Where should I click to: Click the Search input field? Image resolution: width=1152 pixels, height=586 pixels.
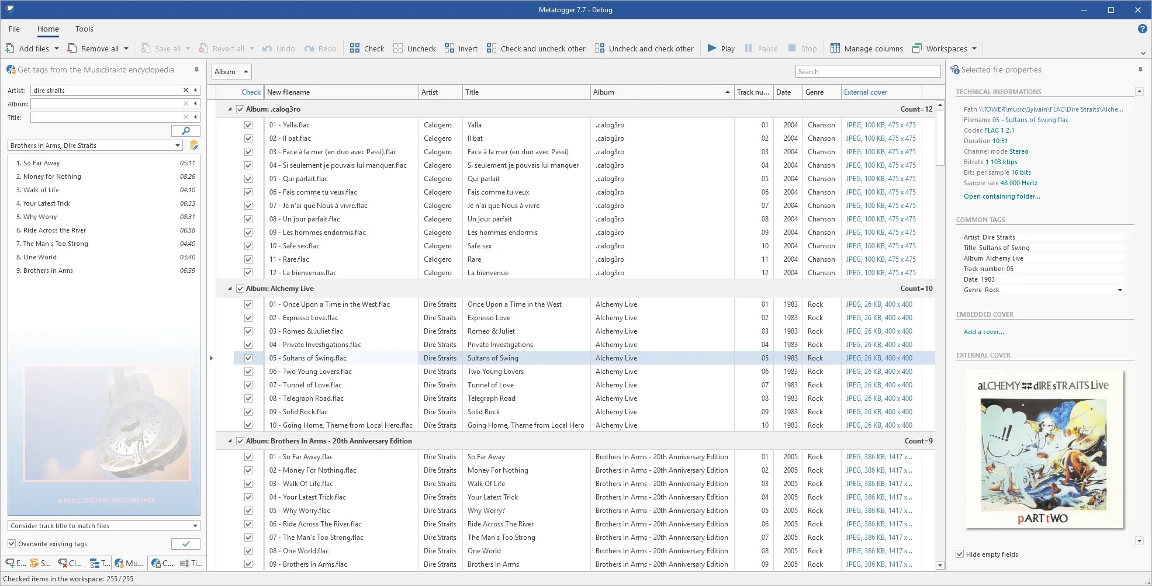868,72
